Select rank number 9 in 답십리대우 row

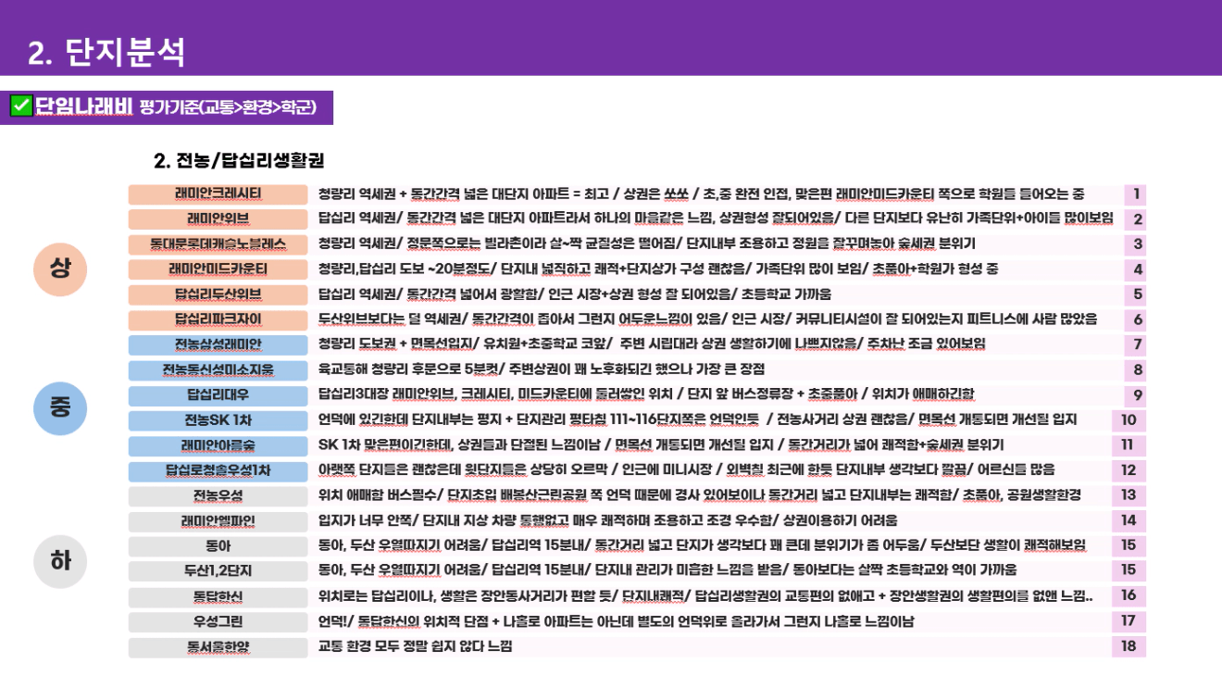tap(1136, 394)
